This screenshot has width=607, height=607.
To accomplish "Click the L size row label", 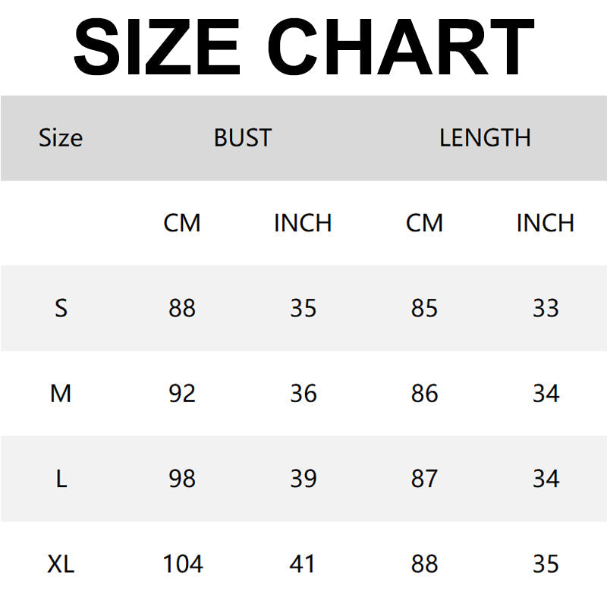I will click(61, 479).
